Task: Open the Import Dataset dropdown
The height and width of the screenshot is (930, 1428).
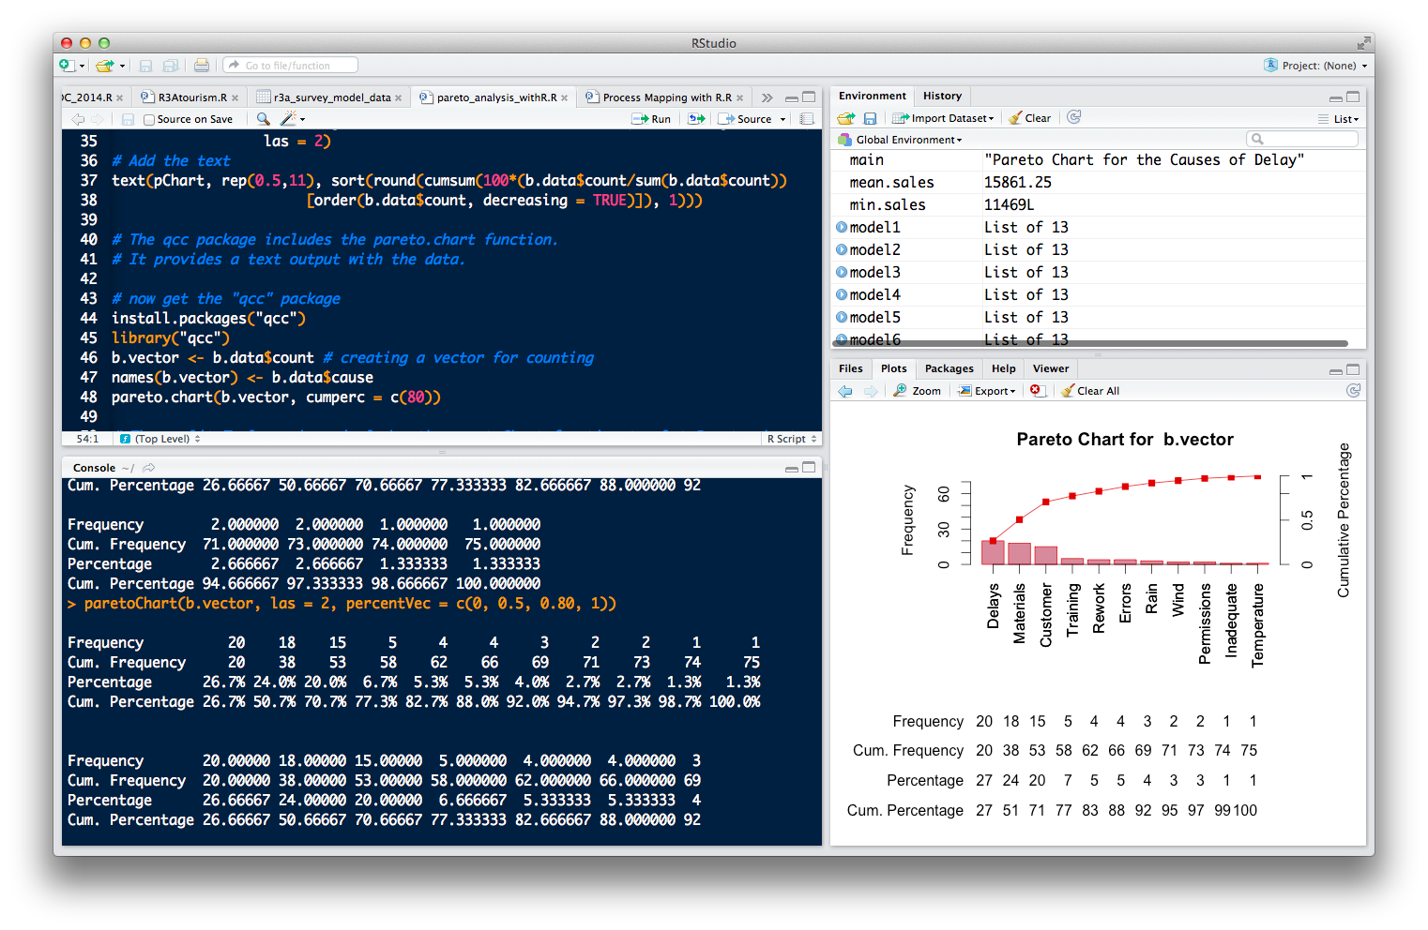Action: coord(943,118)
